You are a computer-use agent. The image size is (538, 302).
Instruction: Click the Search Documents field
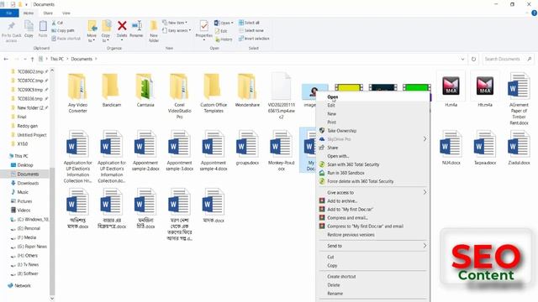coord(508,59)
